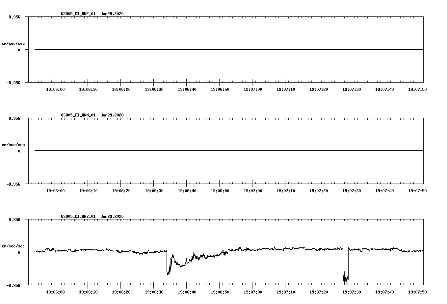Viewport: 447px width, 304px height.
Task: Click the Jun29,2020 date on HNZ plot
Action: click(x=112, y=216)
